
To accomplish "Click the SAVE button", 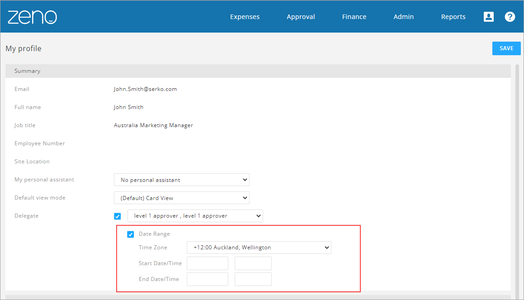I will pos(506,48).
